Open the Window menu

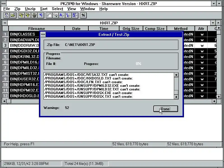[88, 9]
